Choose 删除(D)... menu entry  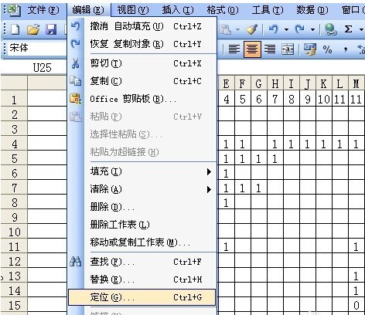(x=142, y=207)
